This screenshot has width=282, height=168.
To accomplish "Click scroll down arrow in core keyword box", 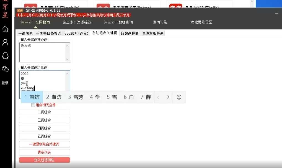I will pos(68,59).
